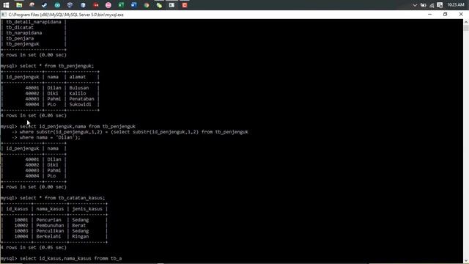This screenshot has width=469, height=264.
Task: Restore down the mysql.exe console window
Action: coord(445,15)
